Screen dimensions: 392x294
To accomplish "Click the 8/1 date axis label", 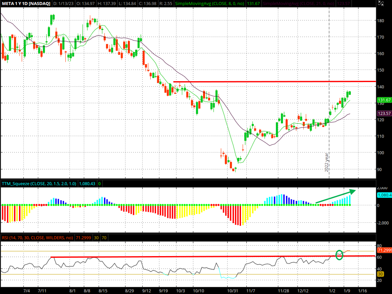I will coord(72,291).
